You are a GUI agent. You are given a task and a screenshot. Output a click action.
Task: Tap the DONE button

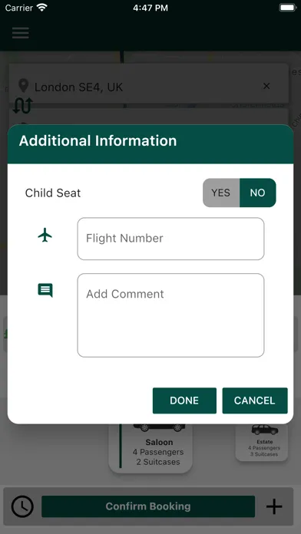point(184,400)
